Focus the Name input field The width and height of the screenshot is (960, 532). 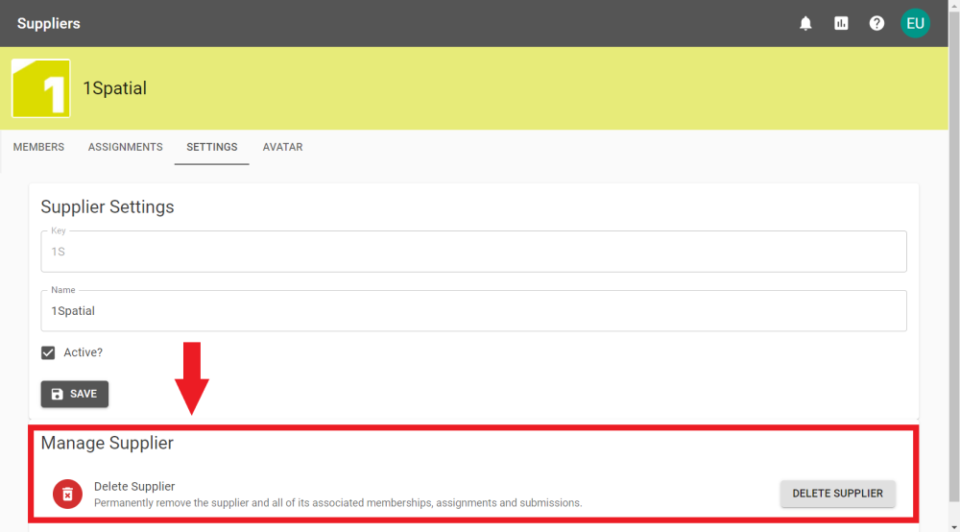(x=473, y=311)
